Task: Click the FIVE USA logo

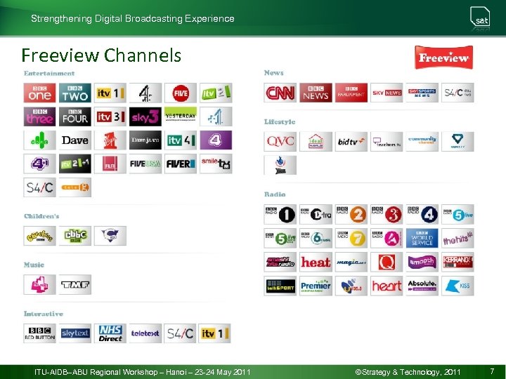Action: [145, 164]
